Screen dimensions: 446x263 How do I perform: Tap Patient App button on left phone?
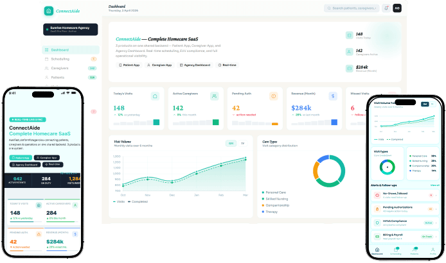pos(21,158)
